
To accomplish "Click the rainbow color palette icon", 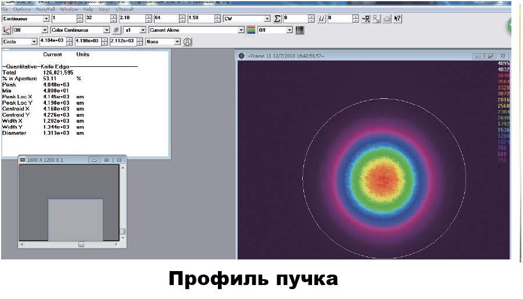I will point(250,30).
